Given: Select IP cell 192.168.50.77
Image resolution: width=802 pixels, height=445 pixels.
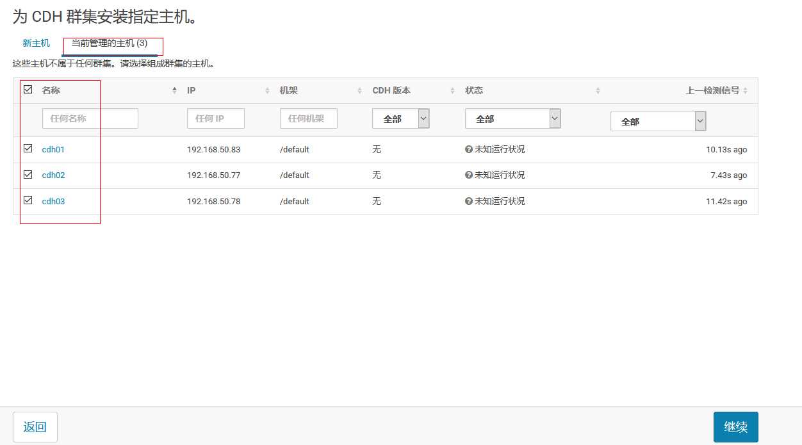Looking at the screenshot, I should 213,175.
